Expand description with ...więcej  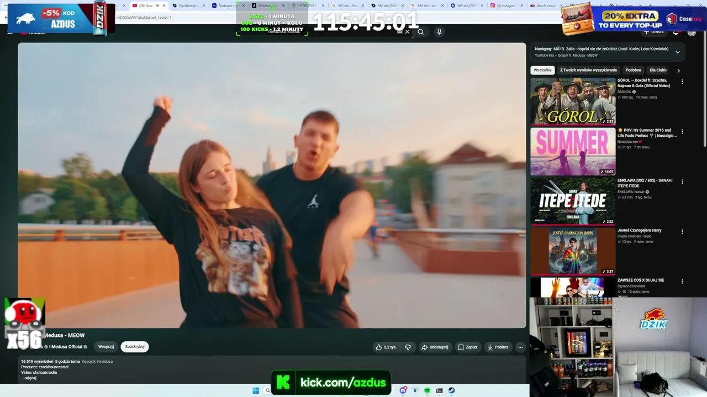pyautogui.click(x=29, y=378)
